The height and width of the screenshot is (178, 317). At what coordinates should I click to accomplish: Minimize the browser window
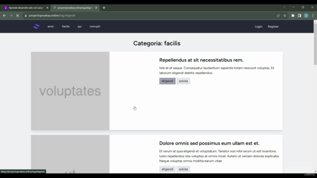point(294,7)
